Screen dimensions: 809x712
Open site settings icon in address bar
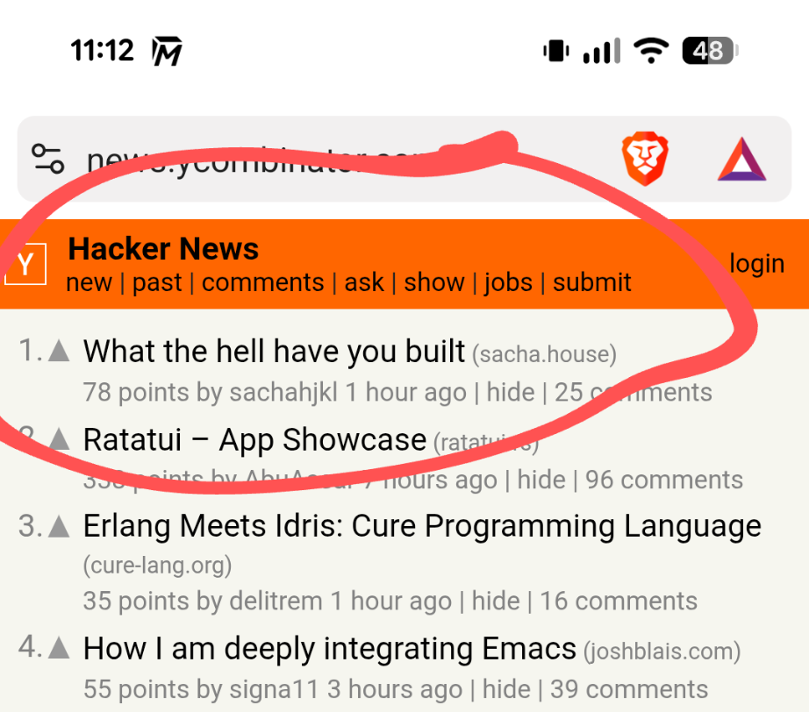pyautogui.click(x=48, y=159)
